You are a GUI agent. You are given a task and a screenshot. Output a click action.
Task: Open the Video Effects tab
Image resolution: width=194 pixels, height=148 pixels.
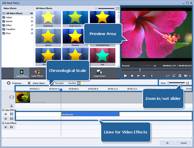click(x=21, y=73)
